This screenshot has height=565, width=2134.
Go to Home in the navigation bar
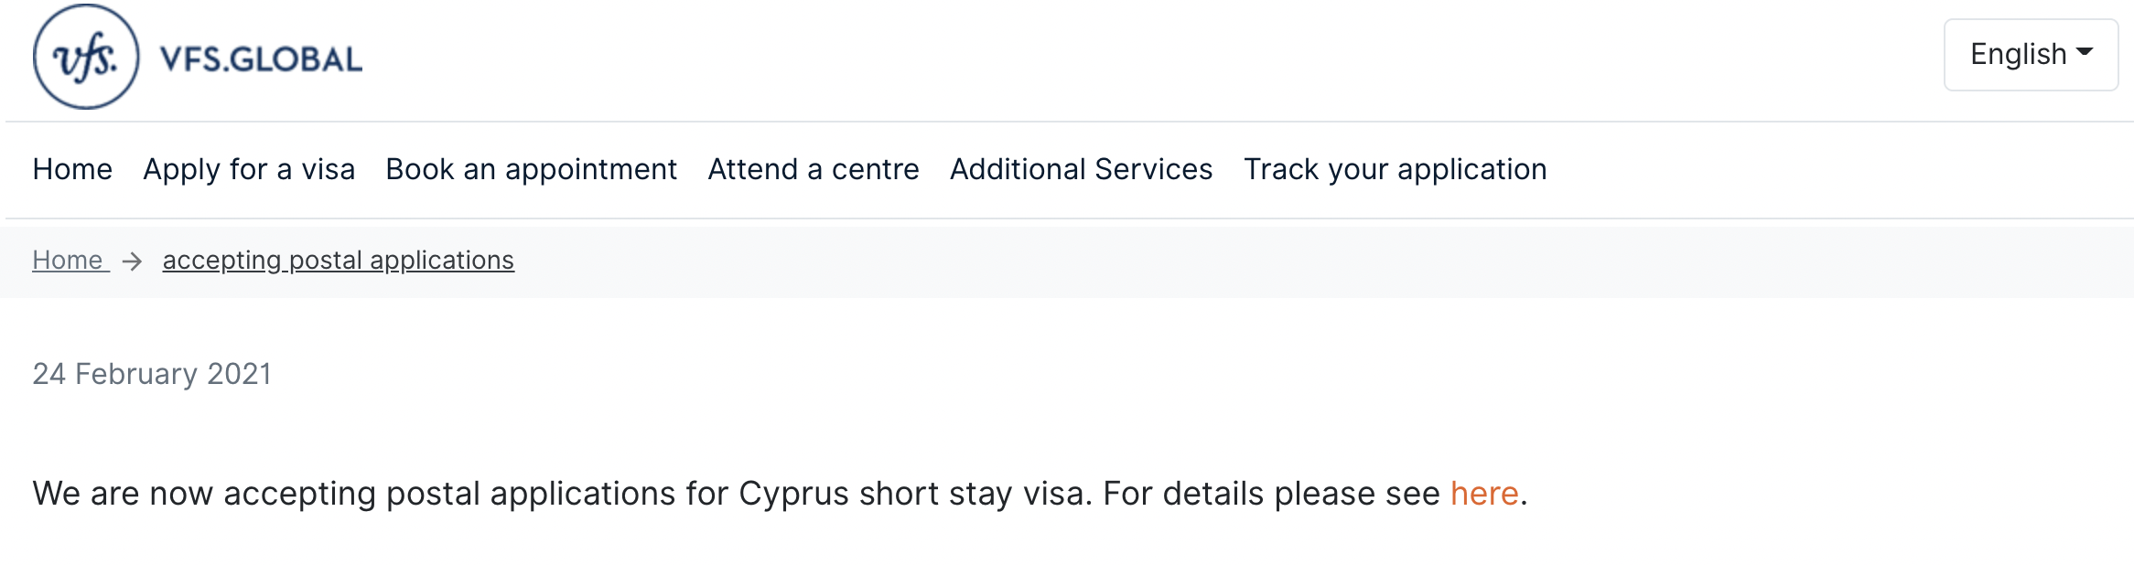72,169
